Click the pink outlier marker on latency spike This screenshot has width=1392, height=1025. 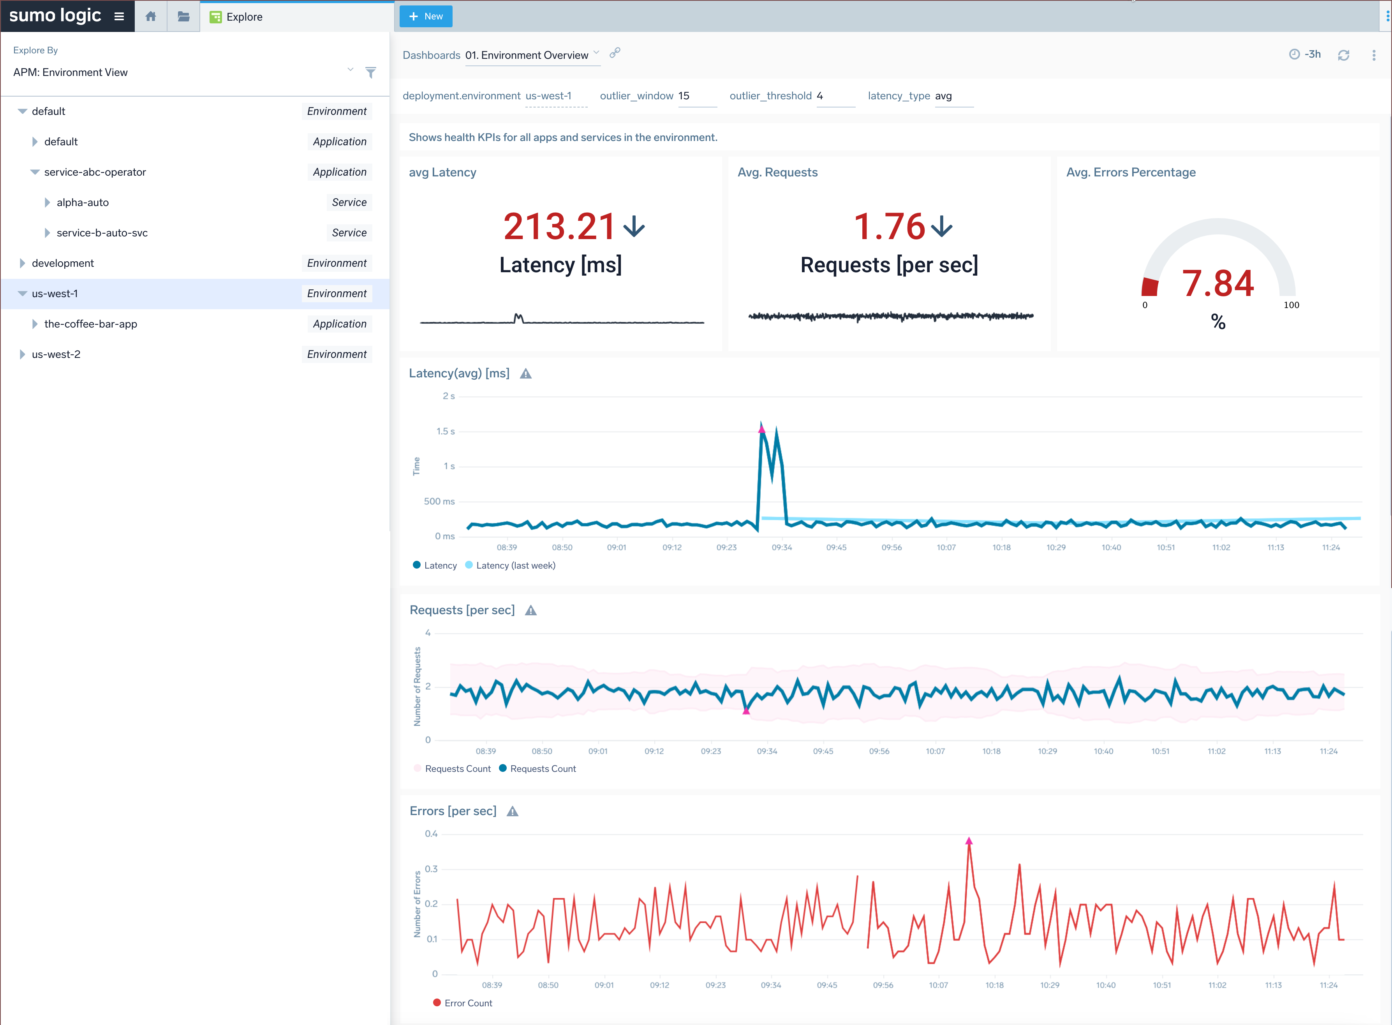(761, 430)
